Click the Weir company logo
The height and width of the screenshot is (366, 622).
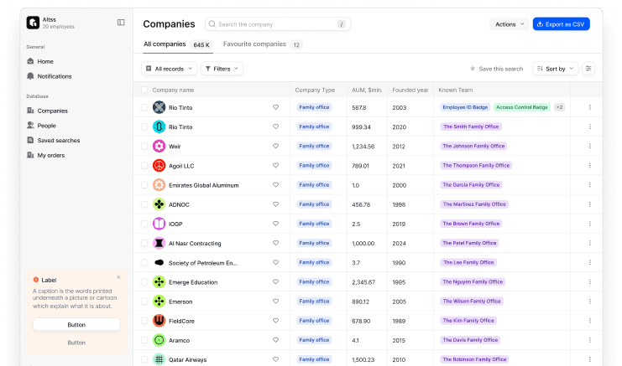(159, 146)
